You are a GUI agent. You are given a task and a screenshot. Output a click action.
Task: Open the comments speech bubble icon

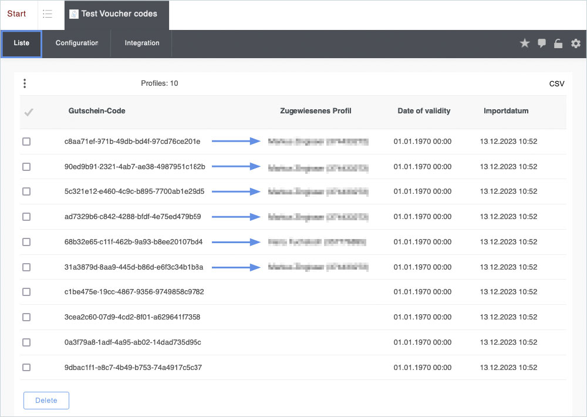pos(541,43)
